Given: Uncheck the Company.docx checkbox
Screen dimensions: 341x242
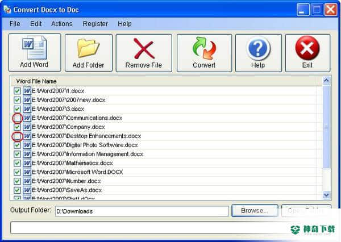Looking at the screenshot, I should pyautogui.click(x=17, y=127).
